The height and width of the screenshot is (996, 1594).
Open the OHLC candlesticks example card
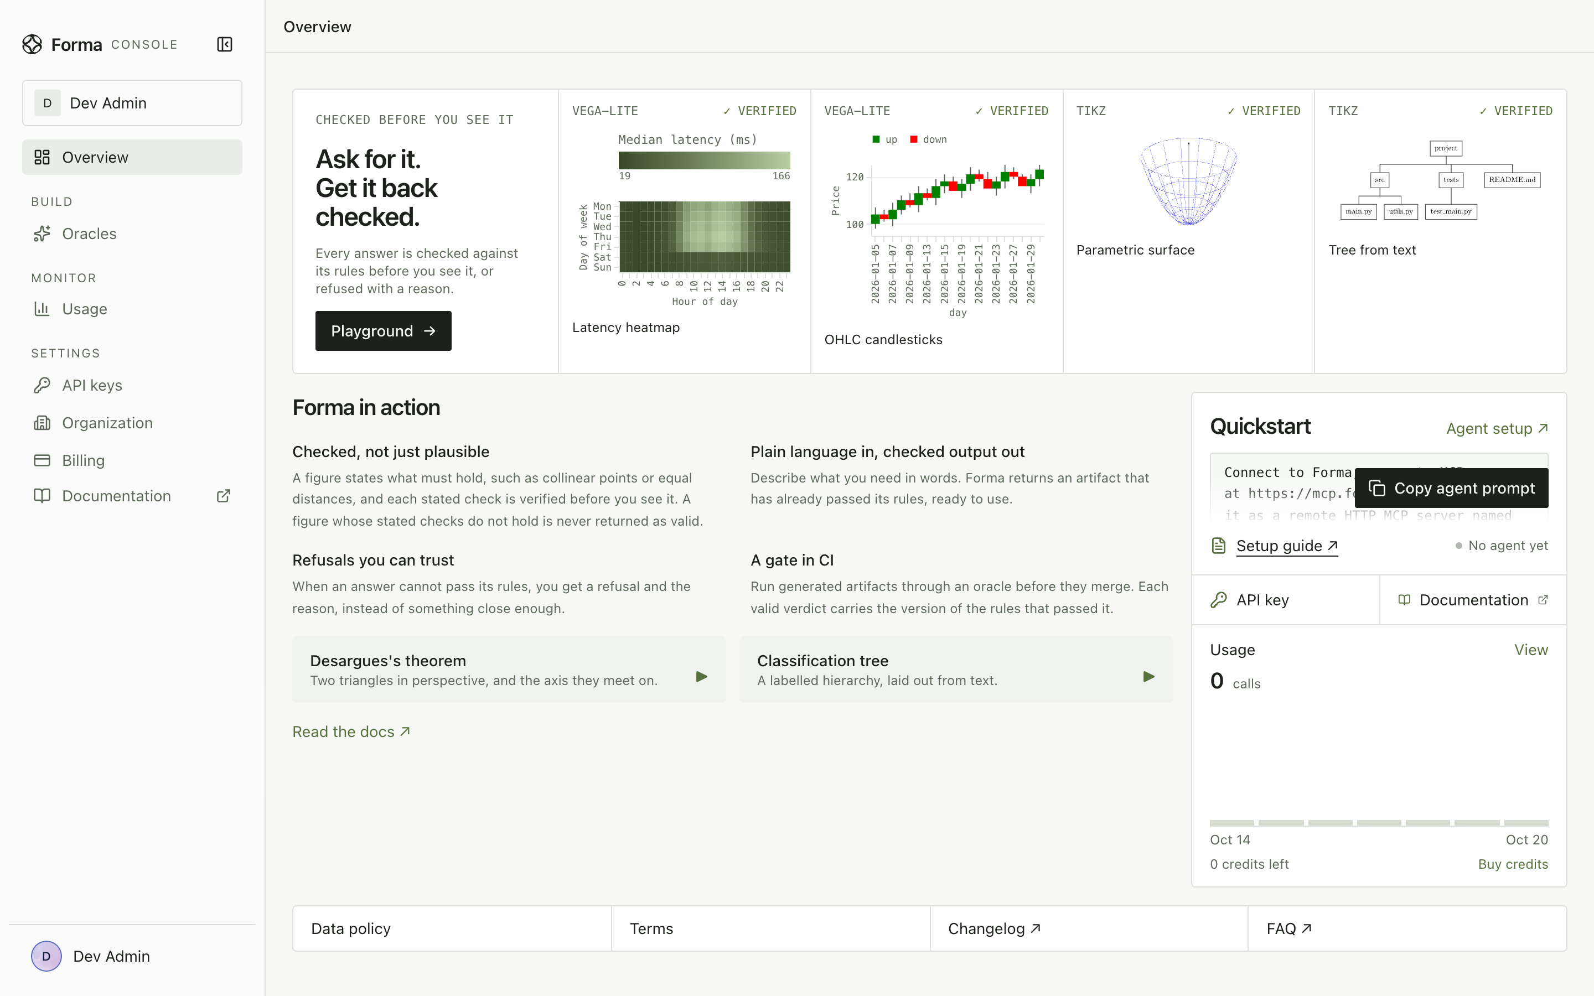click(x=936, y=231)
